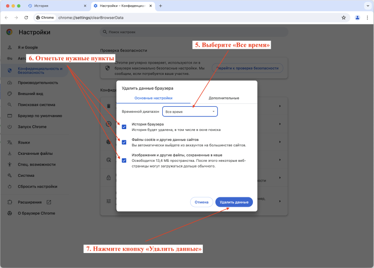
Task: Click the translate icon for Языки
Action: [9, 143]
